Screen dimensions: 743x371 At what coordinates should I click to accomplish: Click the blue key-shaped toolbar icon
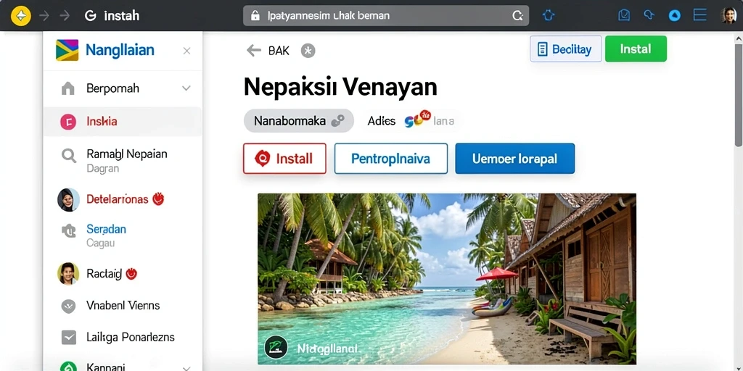[649, 15]
